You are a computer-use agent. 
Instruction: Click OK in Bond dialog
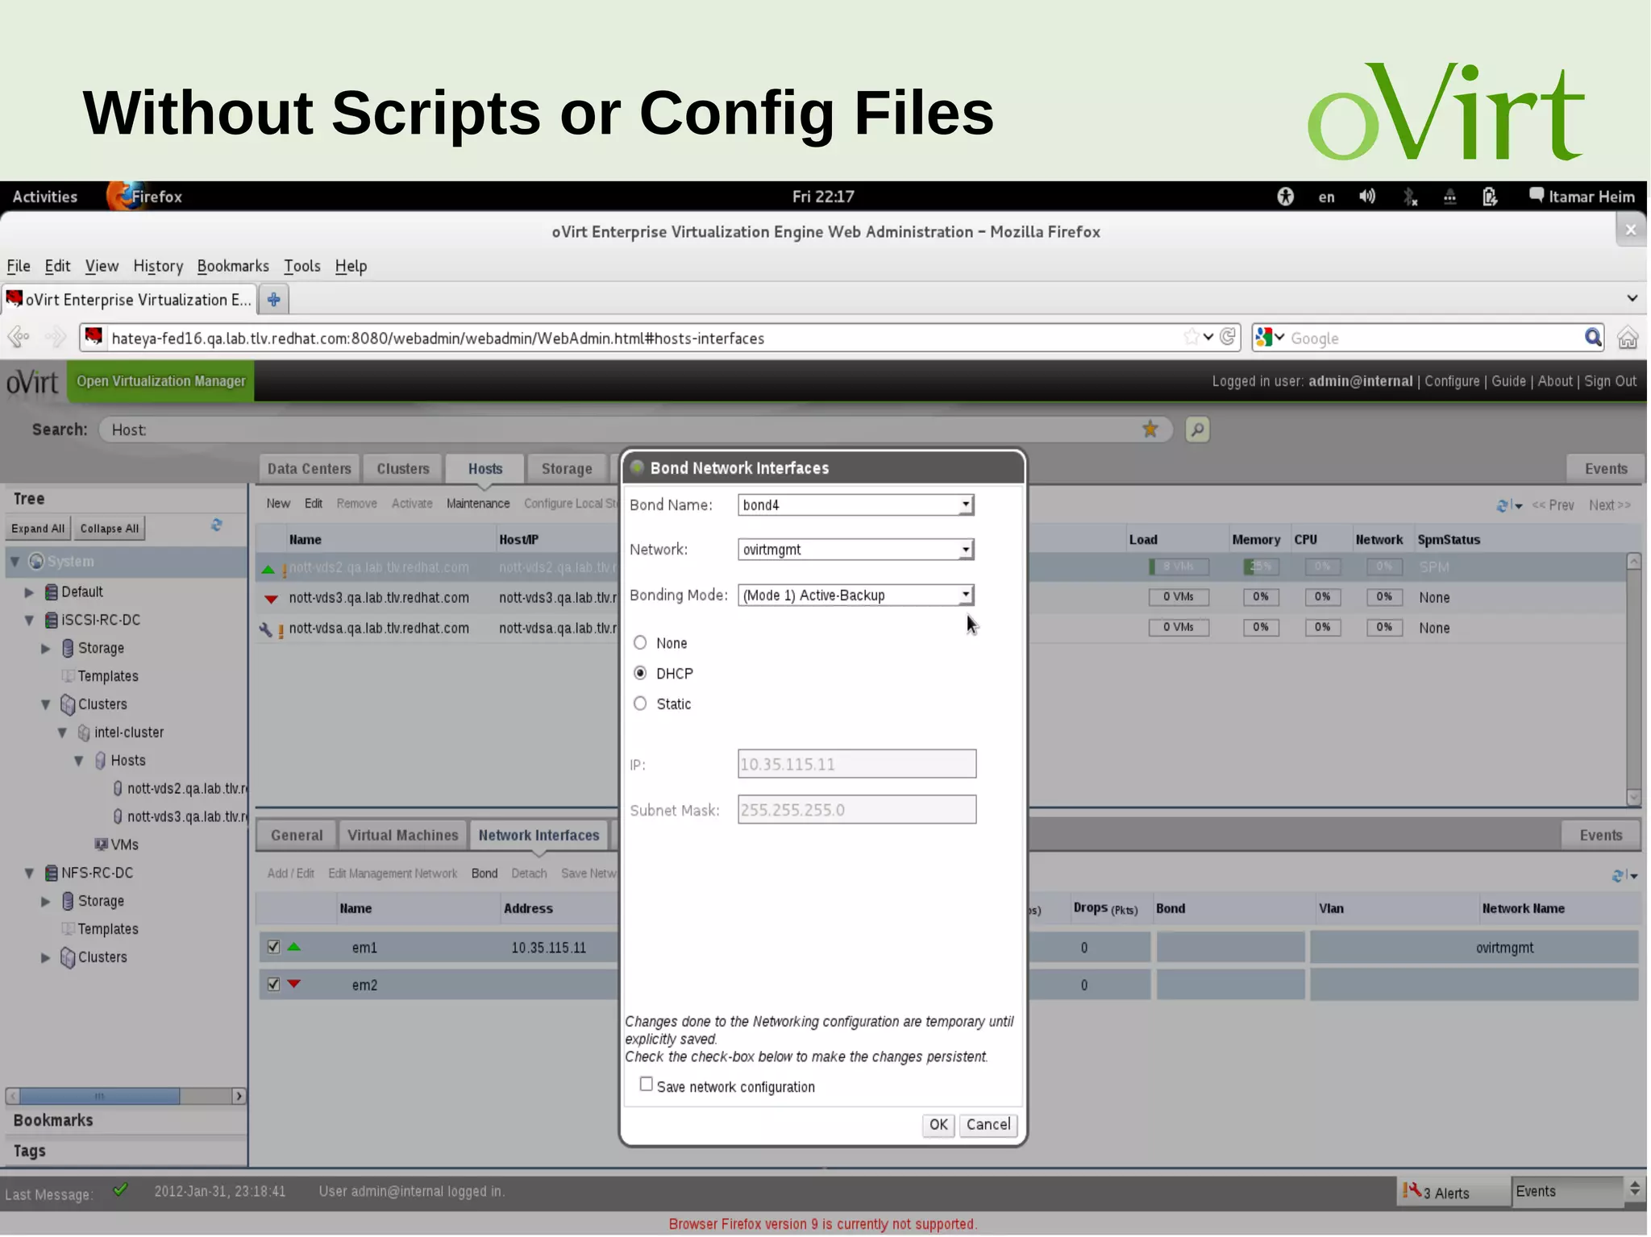pyautogui.click(x=938, y=1125)
